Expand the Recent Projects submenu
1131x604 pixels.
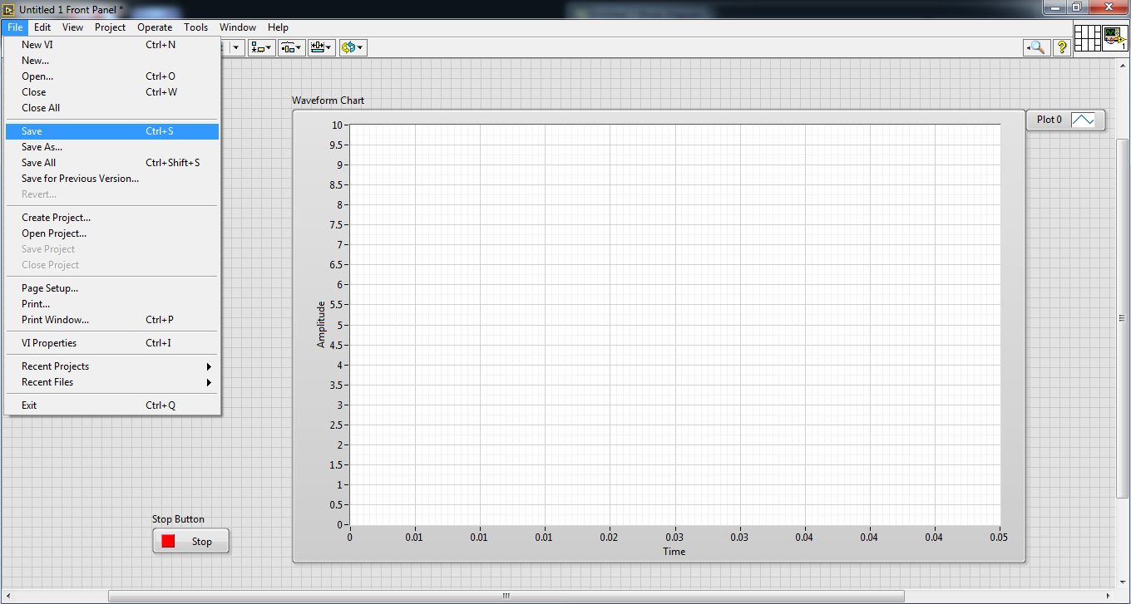coord(112,366)
